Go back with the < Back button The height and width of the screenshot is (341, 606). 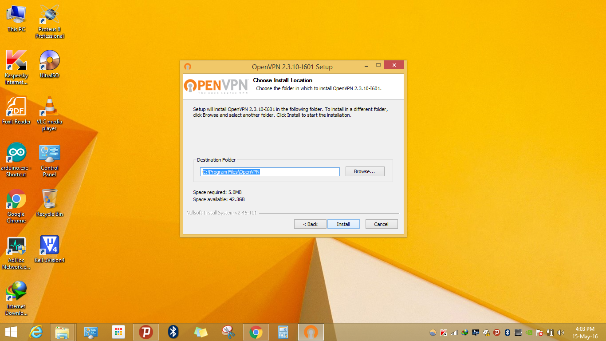[310, 224]
